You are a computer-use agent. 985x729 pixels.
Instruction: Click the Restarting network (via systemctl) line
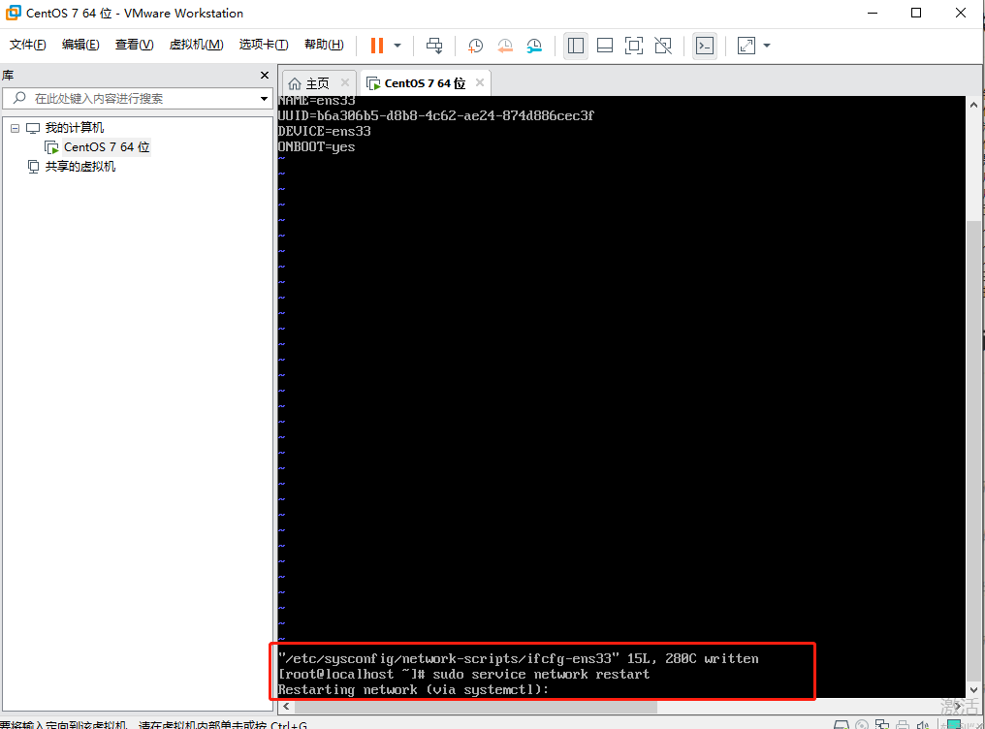click(x=413, y=690)
